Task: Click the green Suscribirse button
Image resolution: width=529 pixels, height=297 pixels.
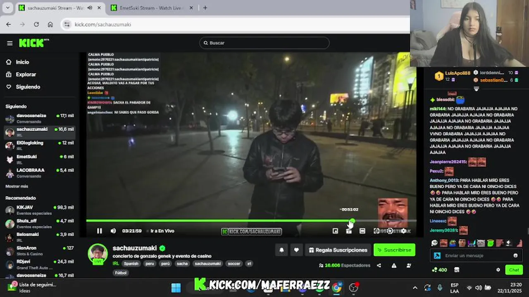Action: coord(394,250)
